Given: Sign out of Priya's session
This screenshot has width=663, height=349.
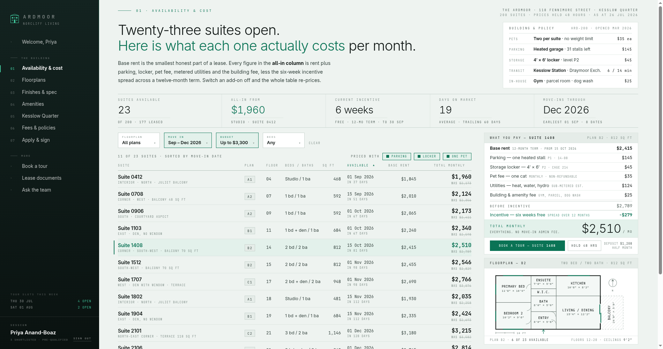Looking at the screenshot, I should 82,339.
